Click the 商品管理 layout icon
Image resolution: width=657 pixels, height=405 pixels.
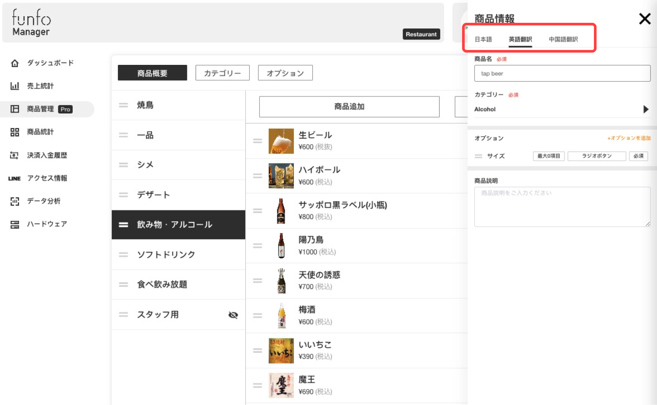(x=15, y=109)
